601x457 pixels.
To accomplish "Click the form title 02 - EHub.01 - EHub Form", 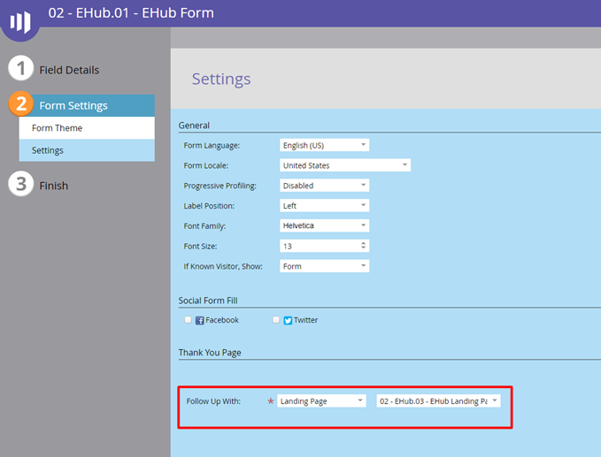I will 131,12.
